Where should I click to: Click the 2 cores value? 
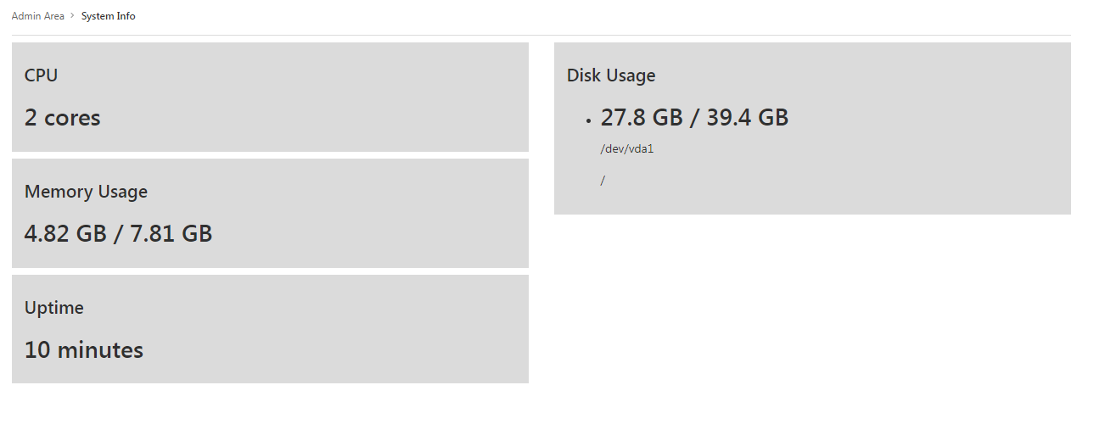62,118
